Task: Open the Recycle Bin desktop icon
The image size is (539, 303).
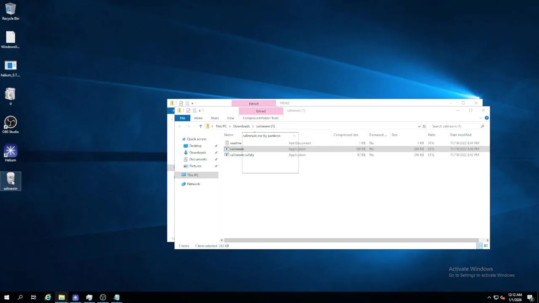Action: pyautogui.click(x=11, y=11)
